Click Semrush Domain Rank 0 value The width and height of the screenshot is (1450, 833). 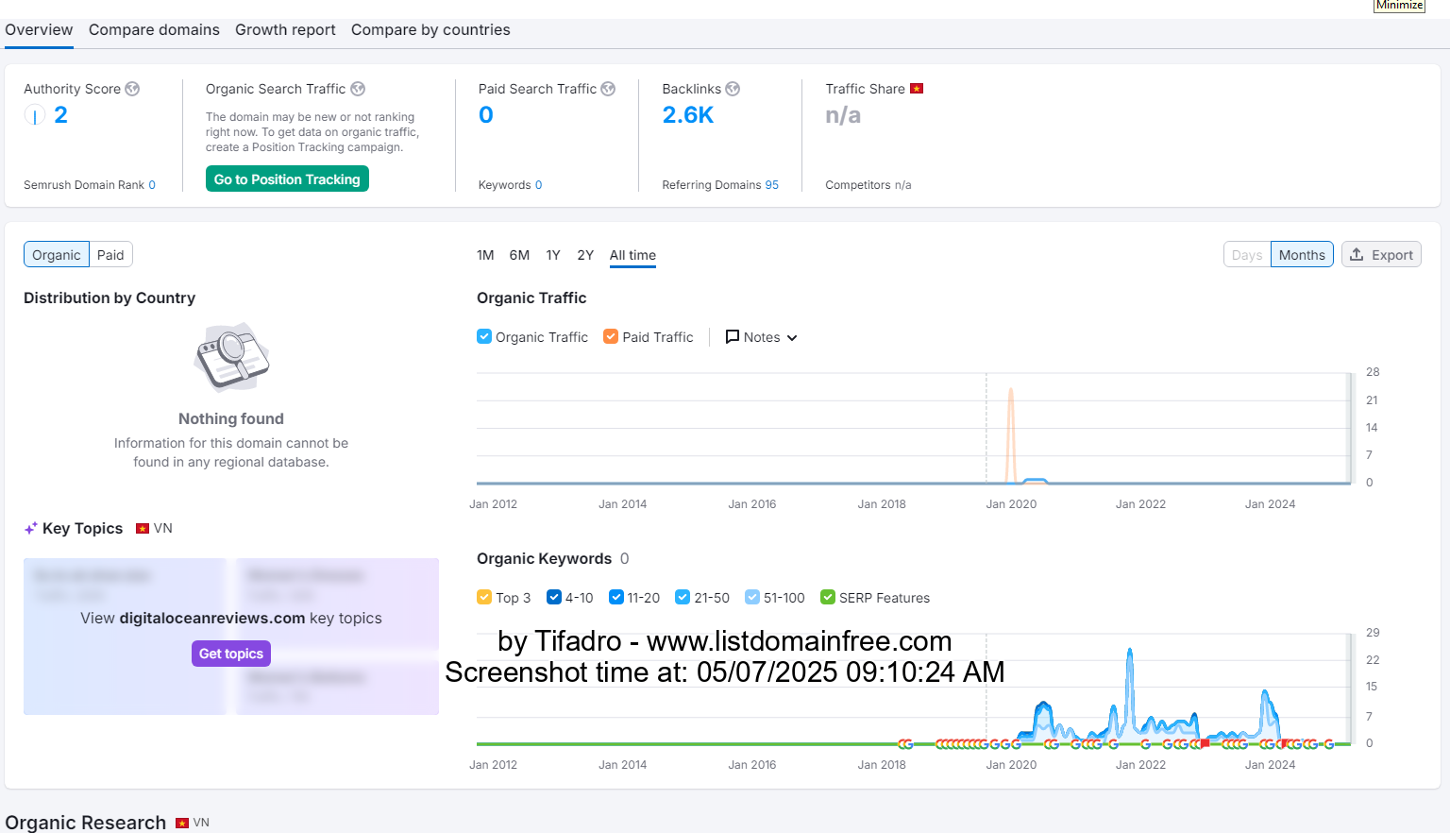pyautogui.click(x=152, y=185)
